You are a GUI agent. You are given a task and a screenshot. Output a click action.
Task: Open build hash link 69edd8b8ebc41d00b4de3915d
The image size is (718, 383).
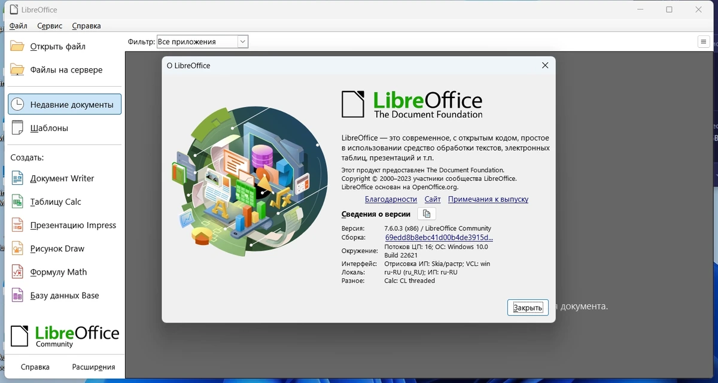tap(439, 238)
